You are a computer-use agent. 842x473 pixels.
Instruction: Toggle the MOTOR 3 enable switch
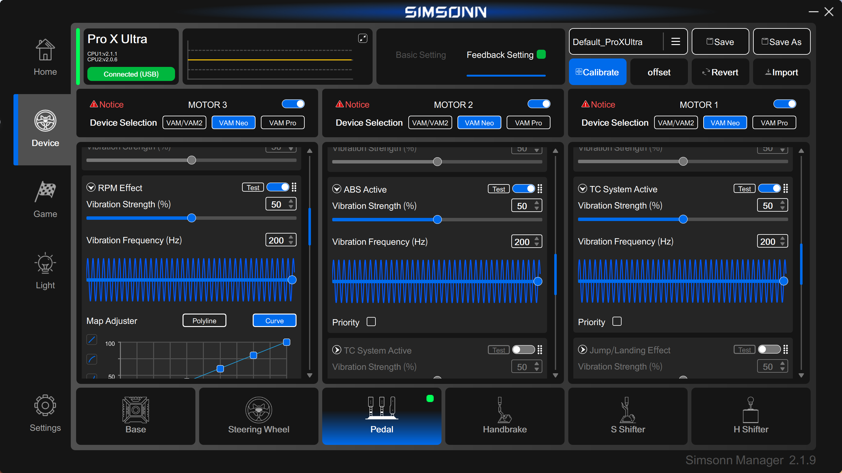tap(293, 104)
